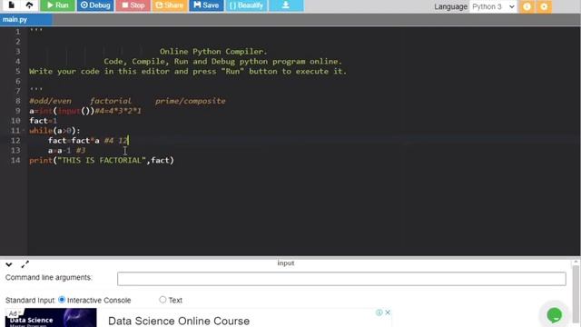This screenshot has height=327, width=581.
Task: Click line 14 print statement
Action: (102, 160)
